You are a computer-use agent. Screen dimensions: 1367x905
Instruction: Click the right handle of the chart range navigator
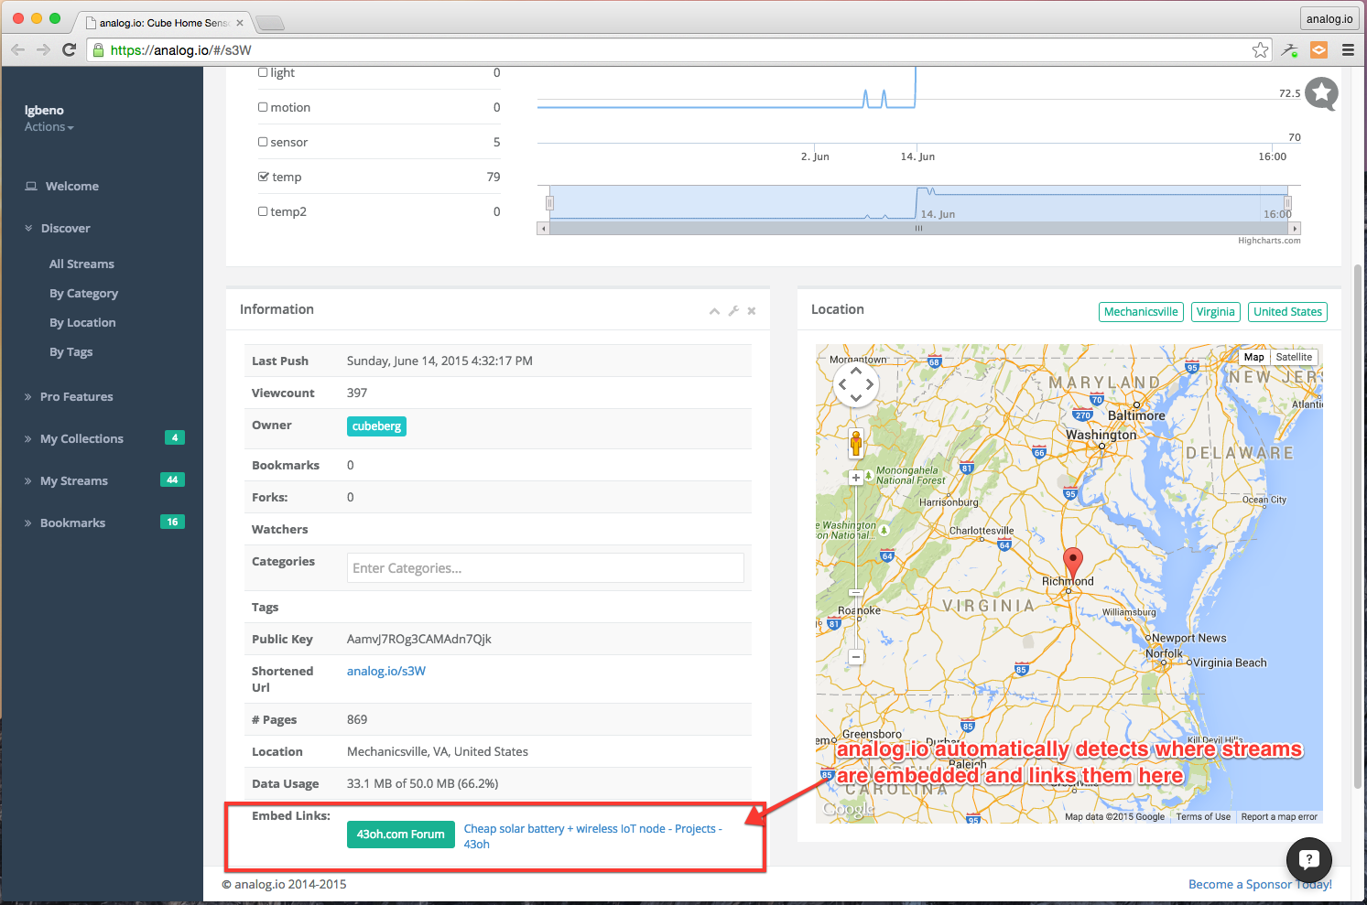[1287, 202]
